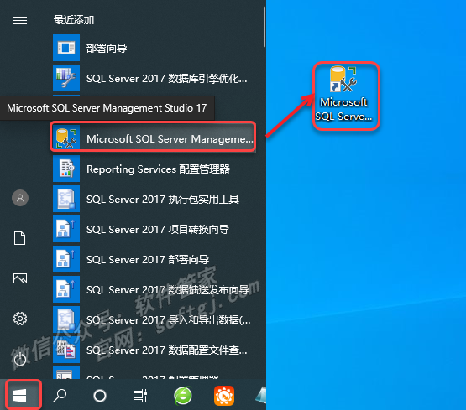Expand the Start menu hamburger button

click(20, 20)
